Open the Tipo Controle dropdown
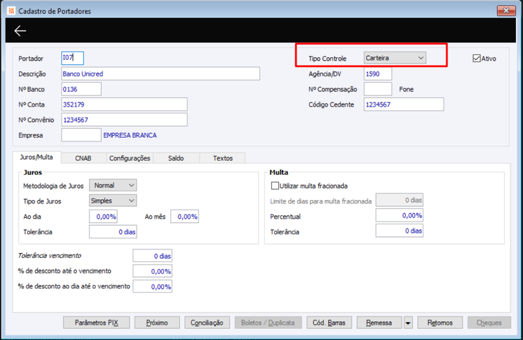 point(395,58)
